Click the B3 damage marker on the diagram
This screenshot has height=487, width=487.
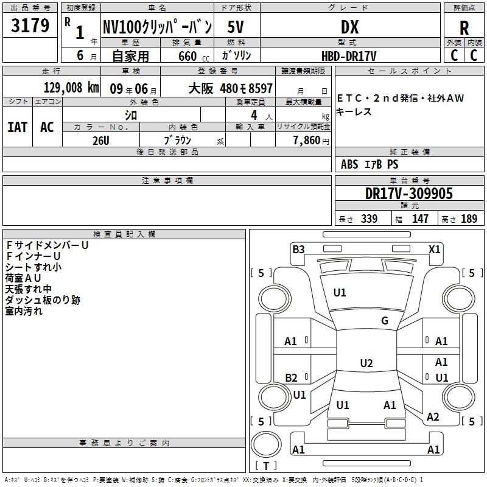point(298,249)
